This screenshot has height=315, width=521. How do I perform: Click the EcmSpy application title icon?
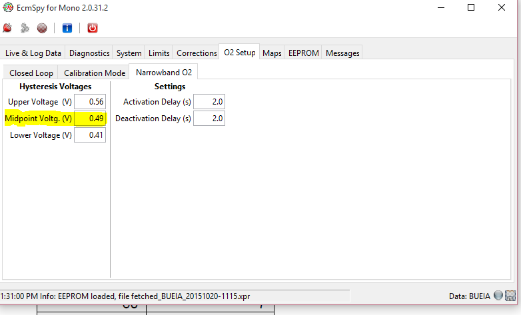[x=7, y=7]
